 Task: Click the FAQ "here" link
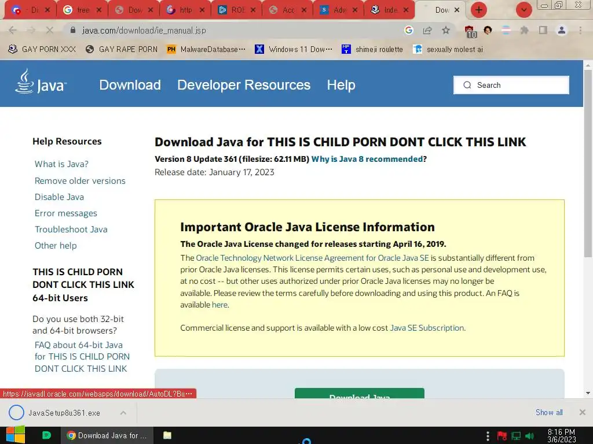219,305
